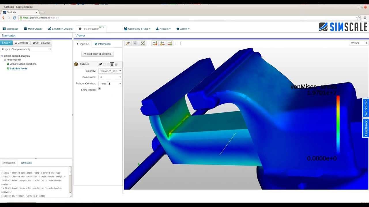Bookmark page with the star icon

[x=358, y=18]
